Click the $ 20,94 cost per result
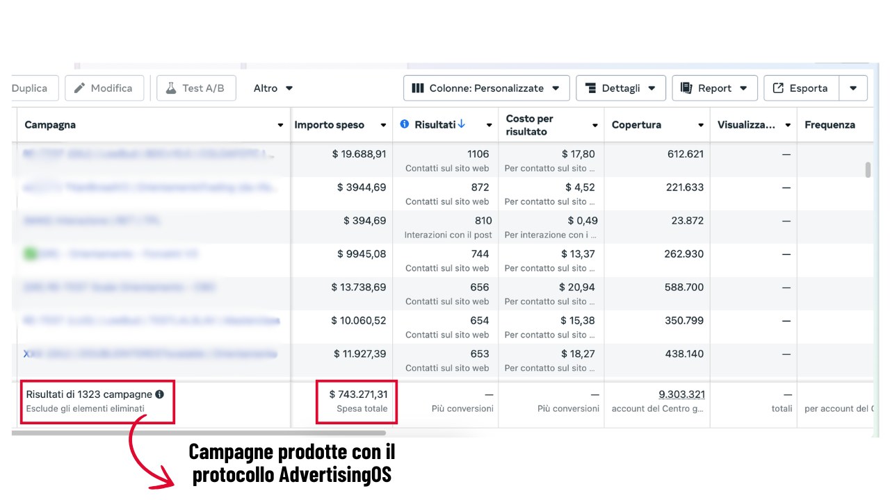 click(577, 287)
